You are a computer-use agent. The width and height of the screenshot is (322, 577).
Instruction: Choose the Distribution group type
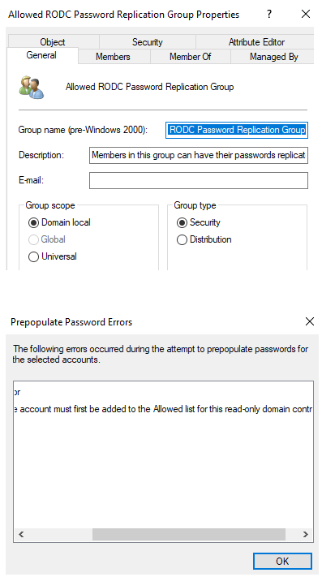coord(182,240)
